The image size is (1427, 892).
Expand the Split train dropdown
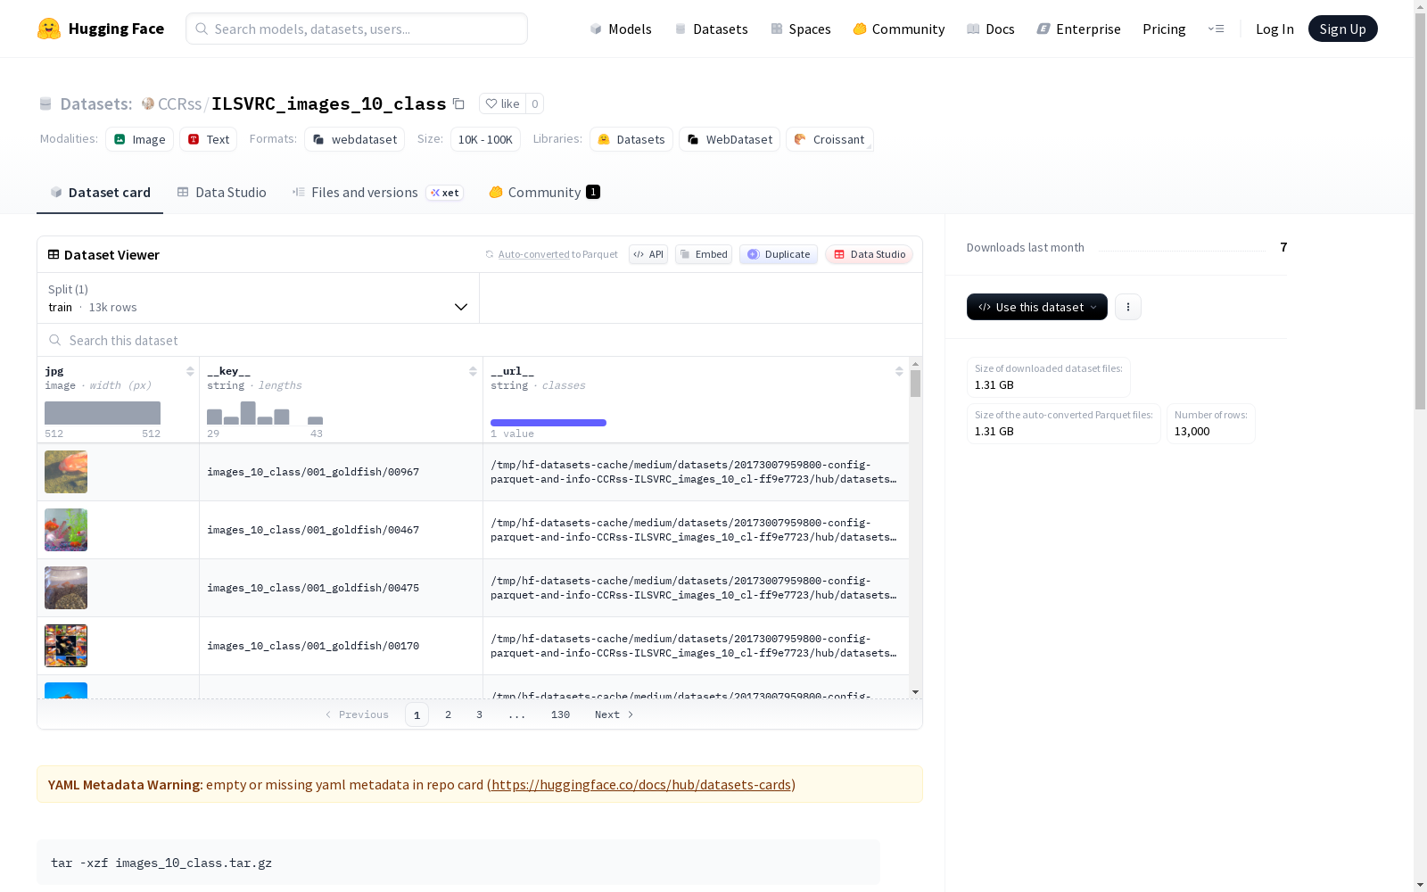[x=259, y=298]
